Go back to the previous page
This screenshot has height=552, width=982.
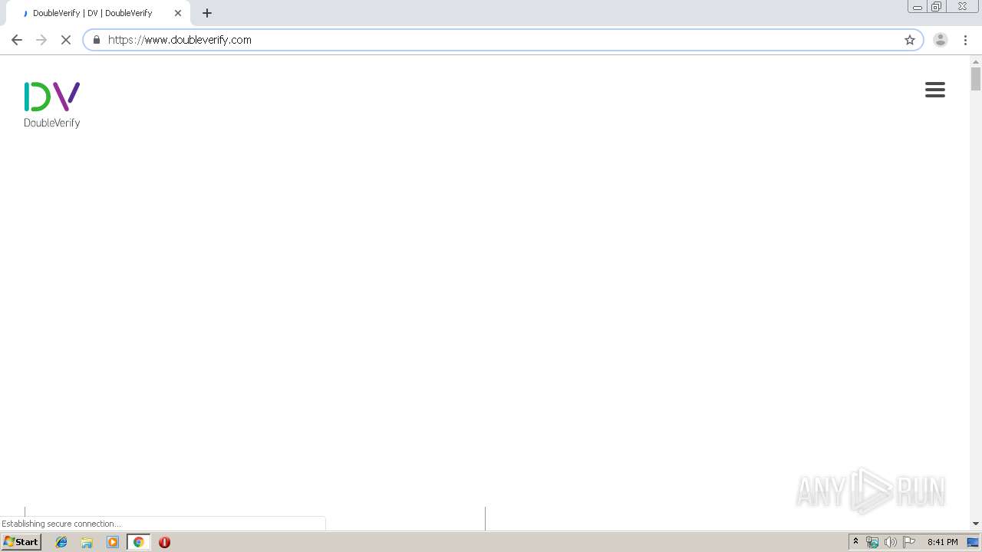pyautogui.click(x=17, y=40)
